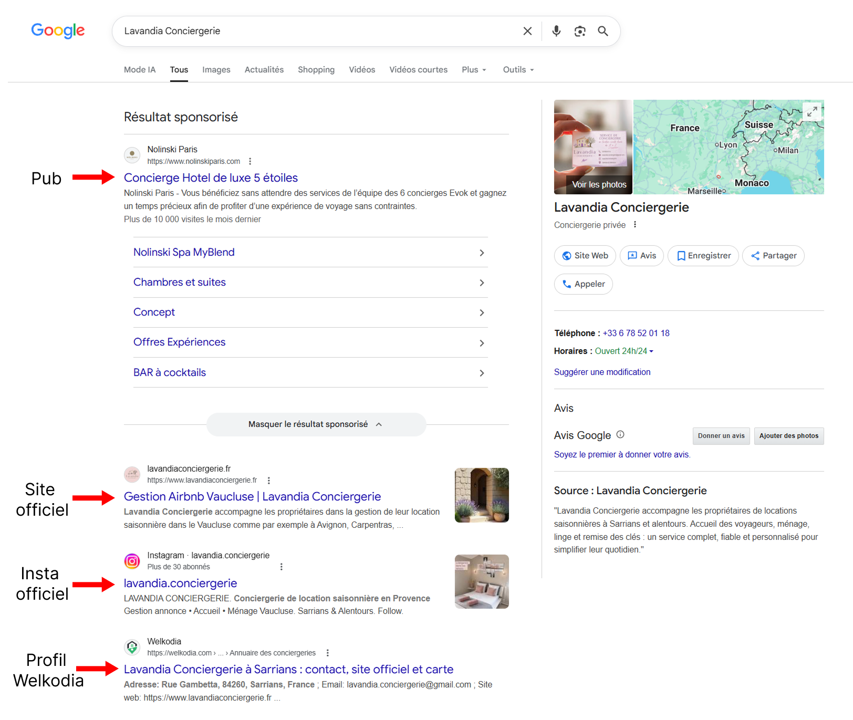Viewport: 853px width, 720px height.
Task: Expand the map with the fullscreen icon
Action: [x=812, y=112]
